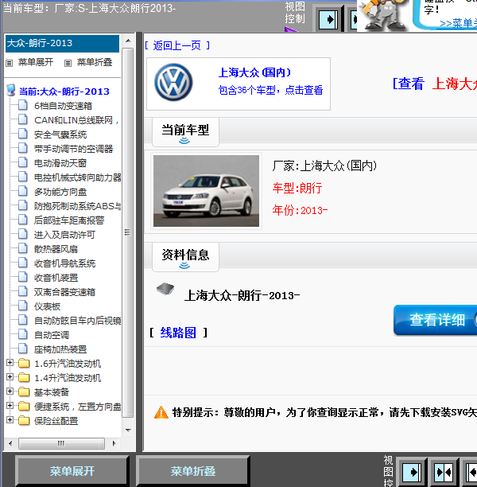The width and height of the screenshot is (477, 487).
Task: Select the 电控机械式转向助力器 tree item
Action: tap(77, 177)
